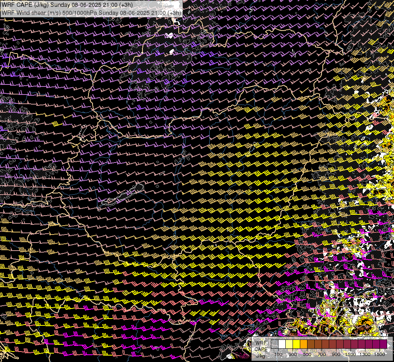Select the transparent first CAPE legend swatch

[274, 344]
